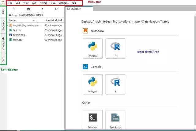Open the File menu
The height and width of the screenshot is (131, 196).
tap(10, 3)
